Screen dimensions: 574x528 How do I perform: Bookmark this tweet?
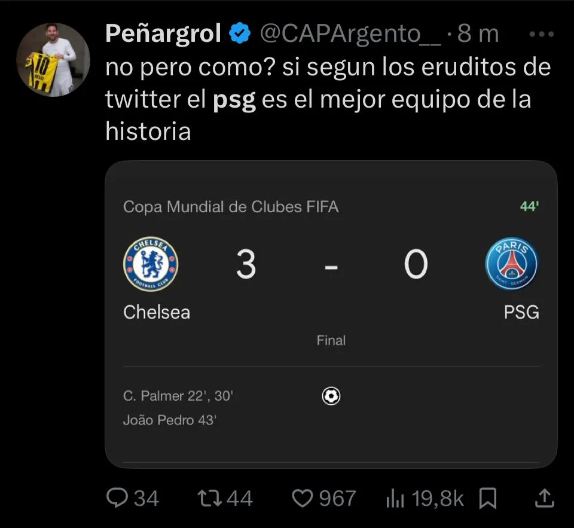click(x=488, y=498)
